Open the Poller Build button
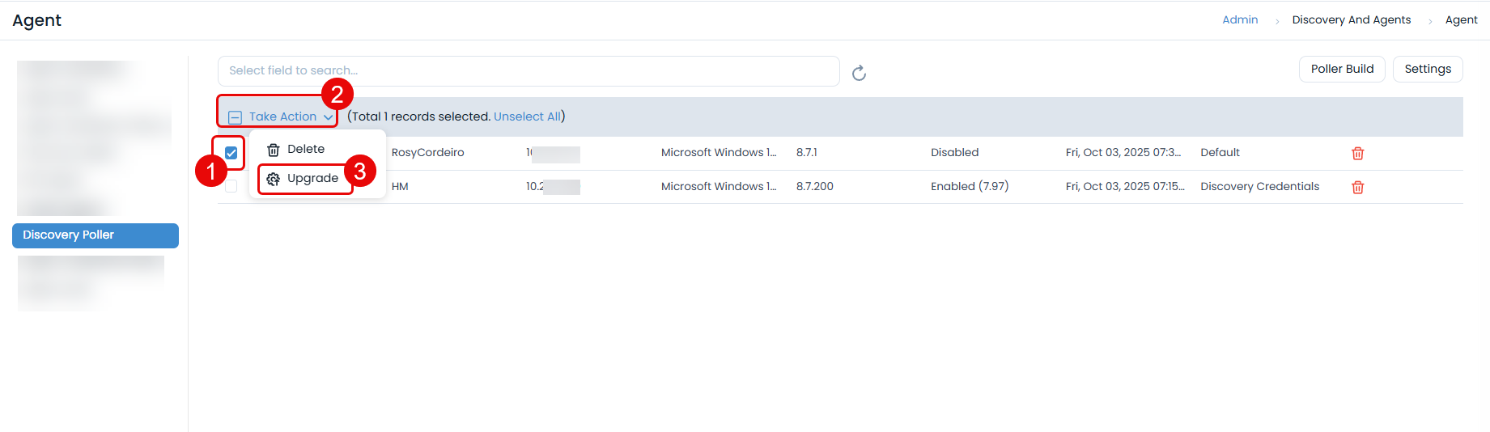1490x432 pixels. tap(1341, 70)
